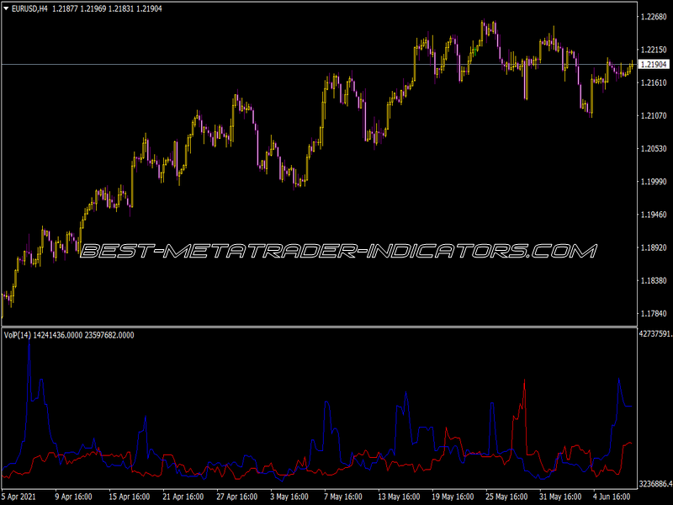Click the chart menu triangle beside EURUSD,H4
The height and width of the screenshot is (505, 673).
pyautogui.click(x=6, y=8)
